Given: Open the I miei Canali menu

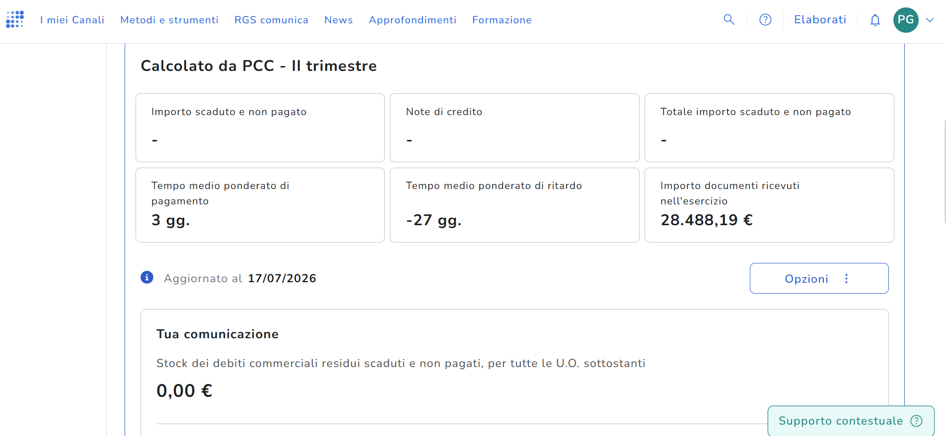Looking at the screenshot, I should click(73, 20).
